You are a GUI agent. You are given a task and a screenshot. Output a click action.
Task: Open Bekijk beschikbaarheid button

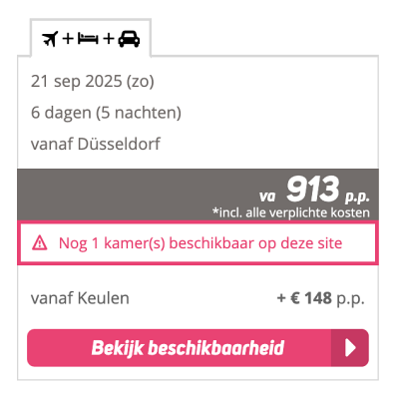coord(198,348)
